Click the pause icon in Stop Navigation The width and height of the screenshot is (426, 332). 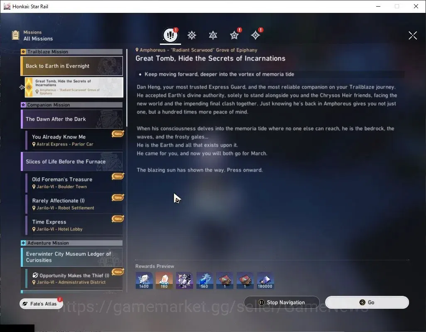261,302
